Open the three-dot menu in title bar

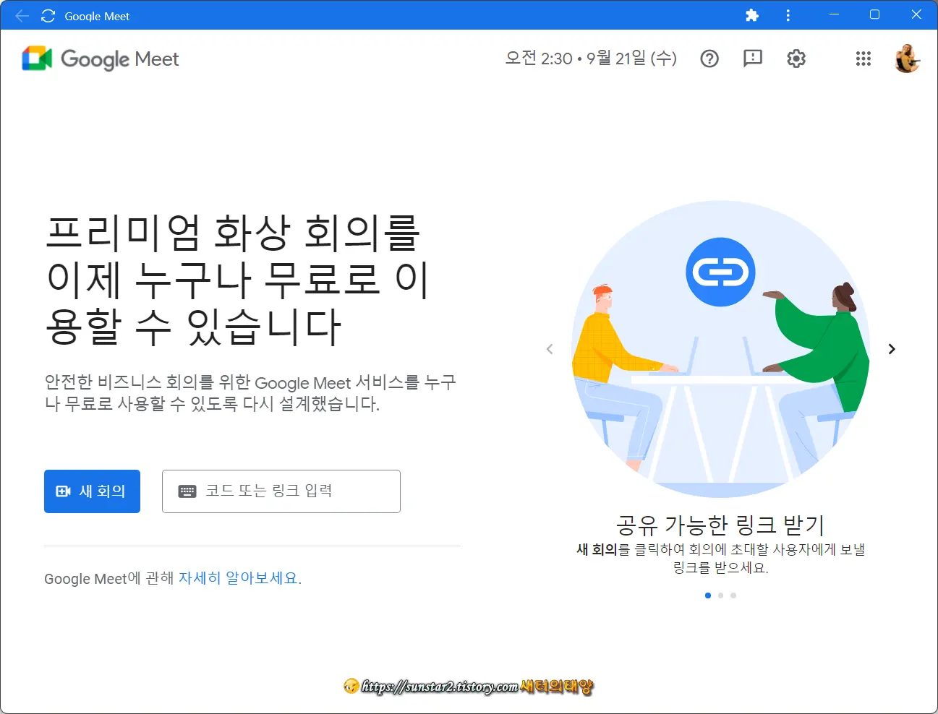pos(788,15)
